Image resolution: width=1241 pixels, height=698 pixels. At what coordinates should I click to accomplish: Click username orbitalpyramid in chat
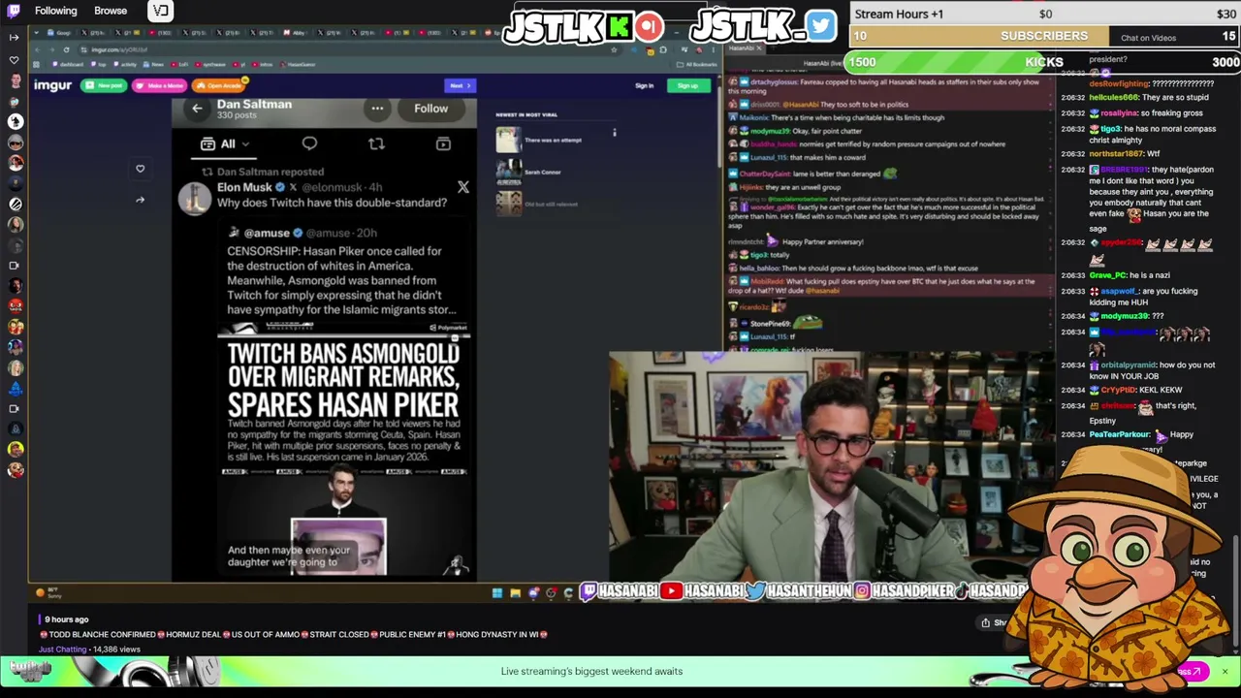[1129, 365]
